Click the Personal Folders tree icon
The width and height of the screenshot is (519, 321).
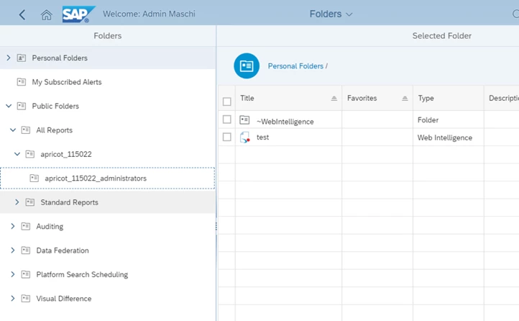[22, 58]
